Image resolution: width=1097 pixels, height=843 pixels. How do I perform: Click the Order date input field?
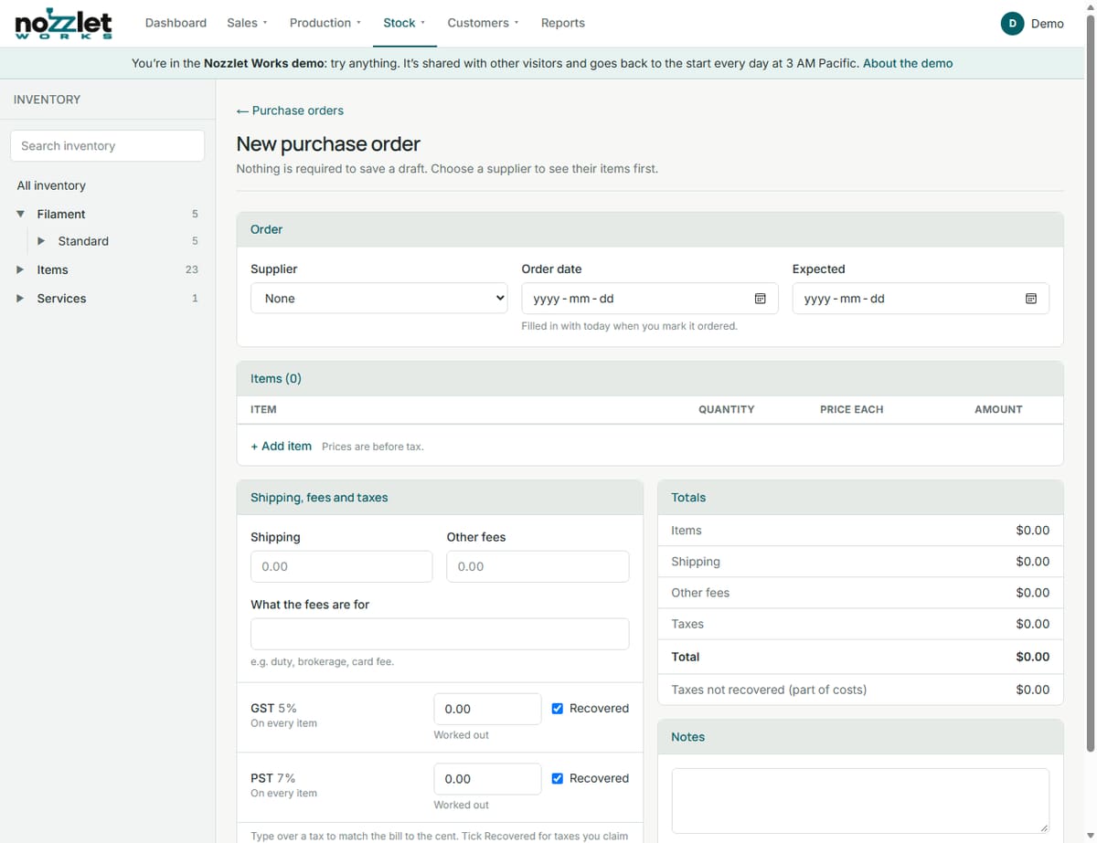pos(650,299)
